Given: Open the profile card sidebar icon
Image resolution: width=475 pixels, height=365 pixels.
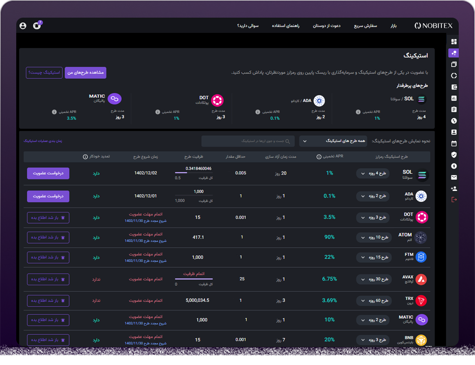Looking at the screenshot, I should (454, 132).
